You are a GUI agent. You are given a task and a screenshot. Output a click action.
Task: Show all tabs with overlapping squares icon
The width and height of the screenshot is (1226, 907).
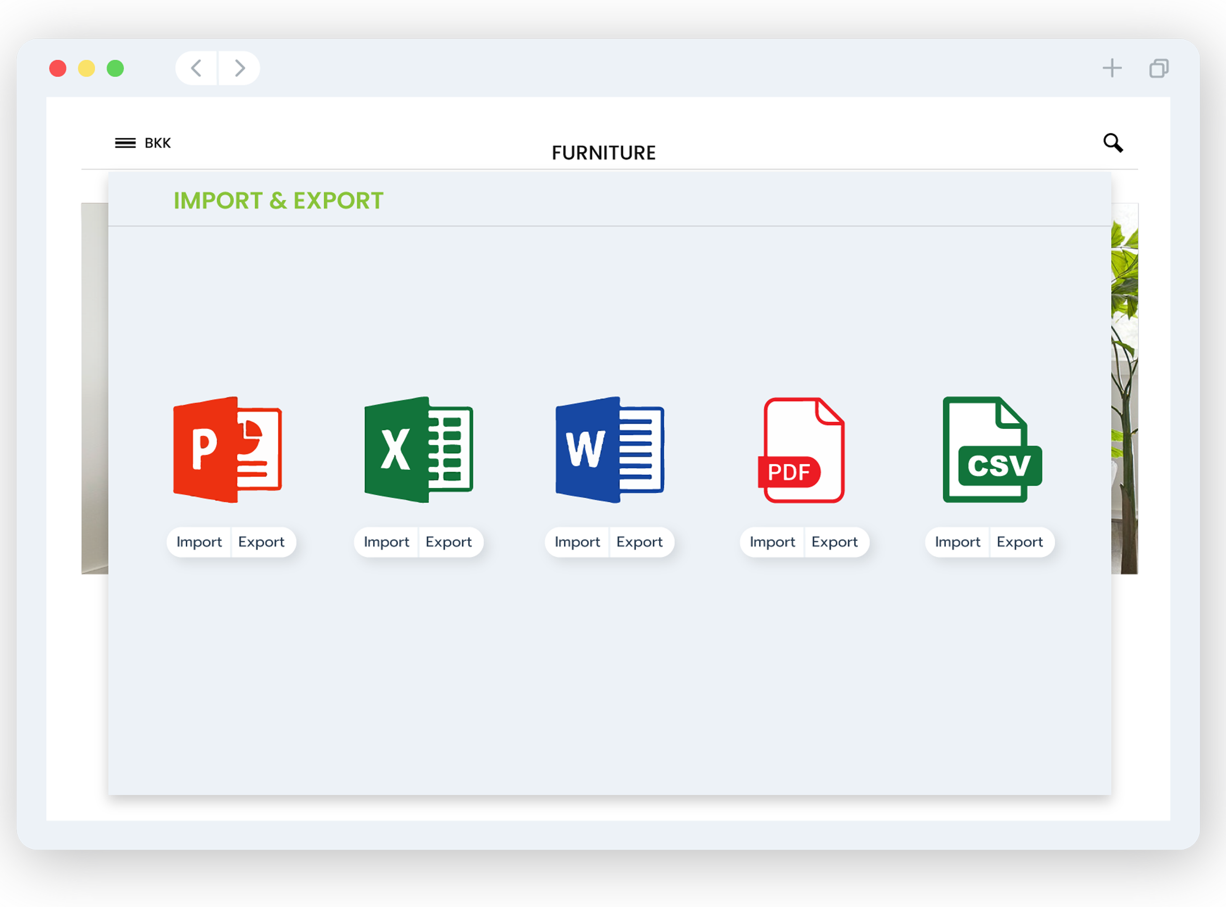(1158, 69)
